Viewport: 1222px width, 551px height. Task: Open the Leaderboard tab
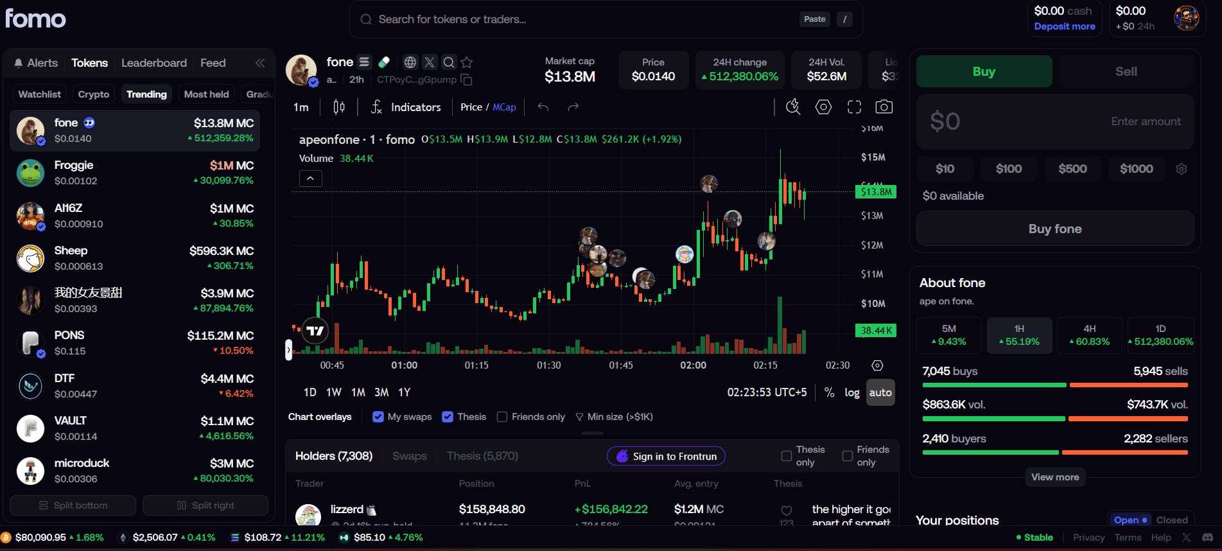pyautogui.click(x=154, y=63)
